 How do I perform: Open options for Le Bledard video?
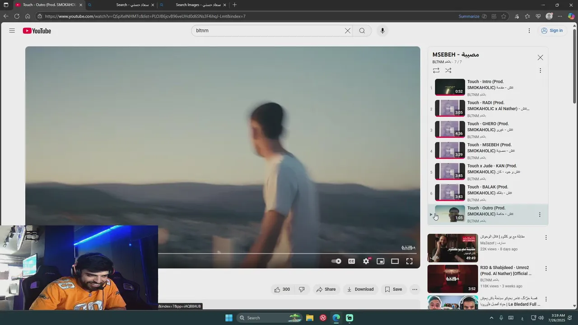coord(546,299)
